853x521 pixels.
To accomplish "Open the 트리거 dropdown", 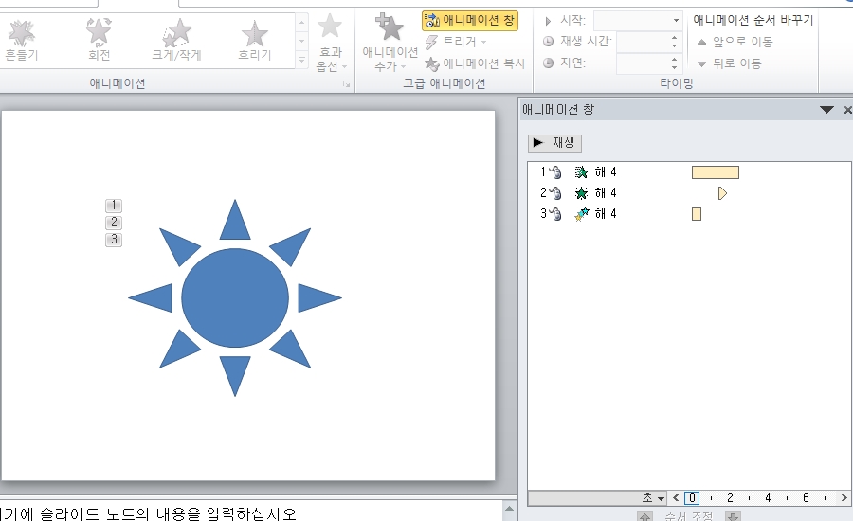I will [x=456, y=42].
